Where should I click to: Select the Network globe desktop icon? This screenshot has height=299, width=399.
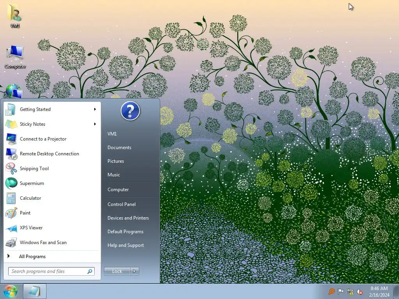coord(14,91)
